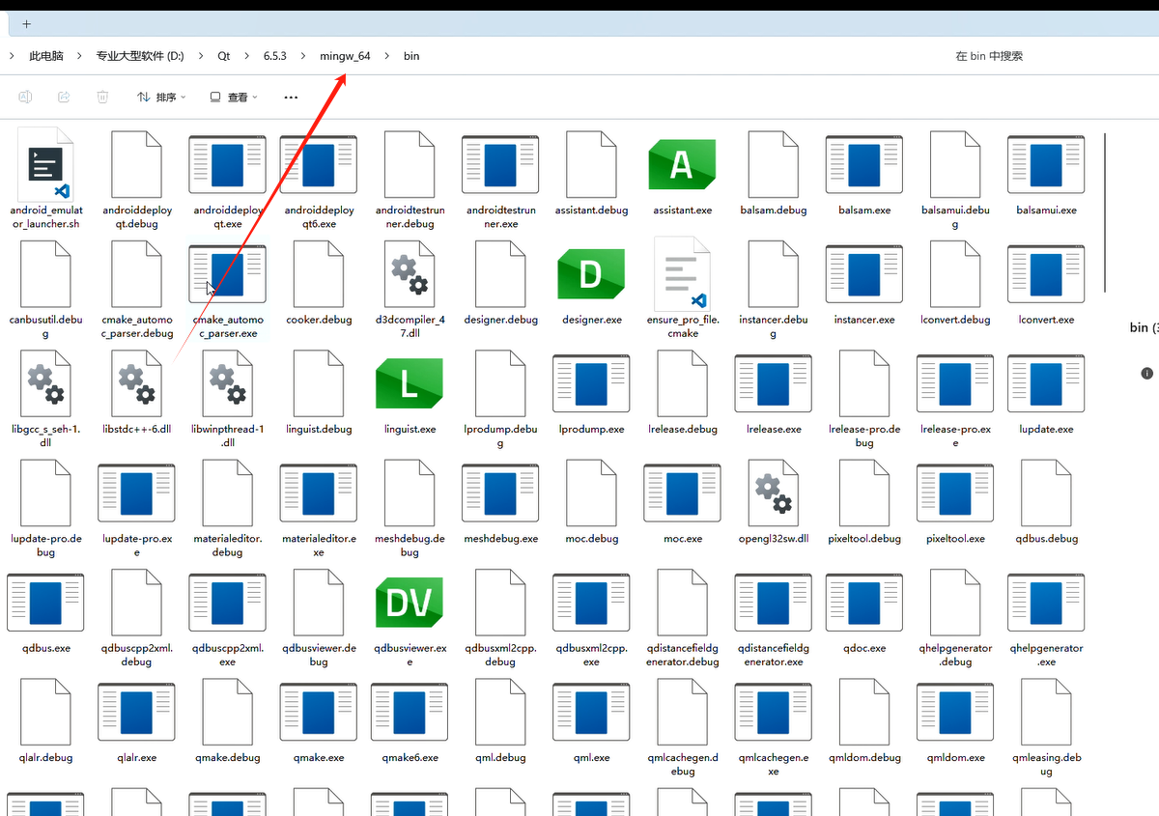Open the 排序 sort dropdown

click(x=161, y=97)
